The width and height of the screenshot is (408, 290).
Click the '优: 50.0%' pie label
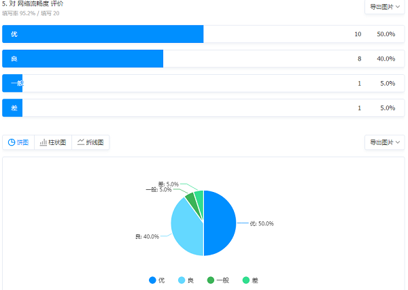(261, 223)
